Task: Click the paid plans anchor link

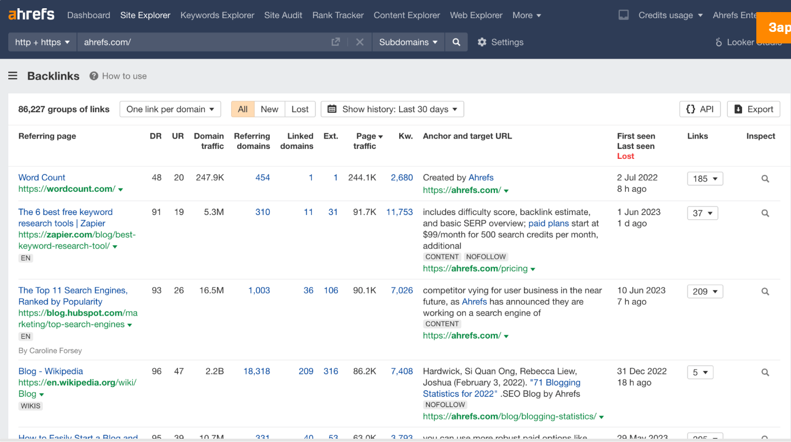Action: pyautogui.click(x=548, y=223)
